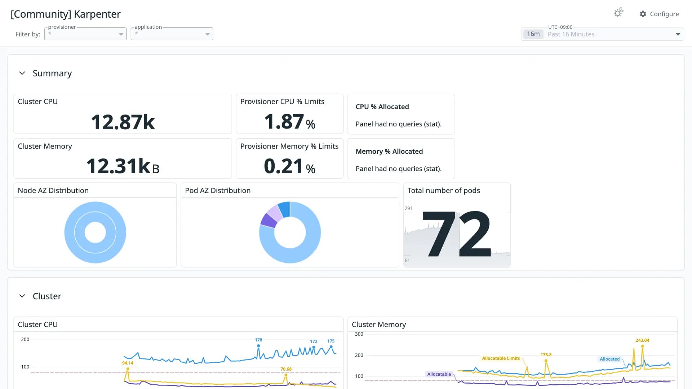Click the Memory % Allocated panel title
The height and width of the screenshot is (389, 692).
(x=389, y=152)
